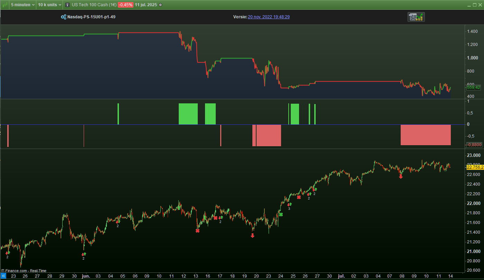Select the green cross trade marker
The image size is (484, 280).
tap(281, 215)
